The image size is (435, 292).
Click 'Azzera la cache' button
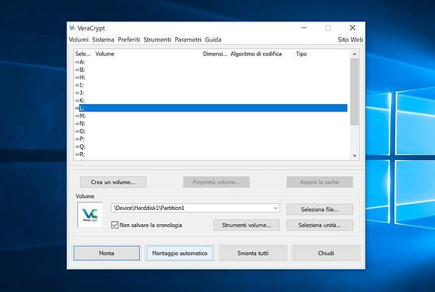(x=319, y=182)
